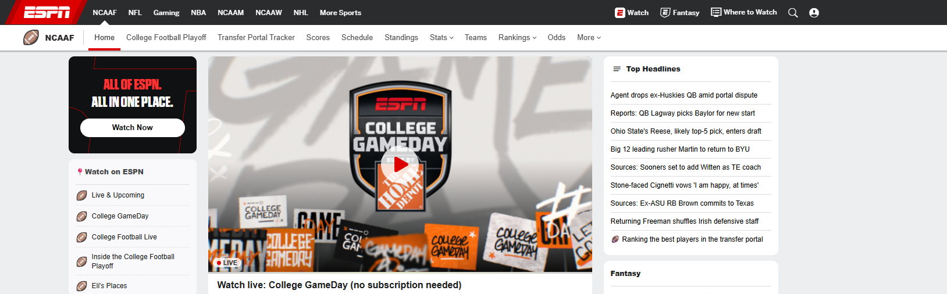Read Ohio State's Reese draft headline
Image resolution: width=947 pixels, height=294 pixels.
(686, 131)
